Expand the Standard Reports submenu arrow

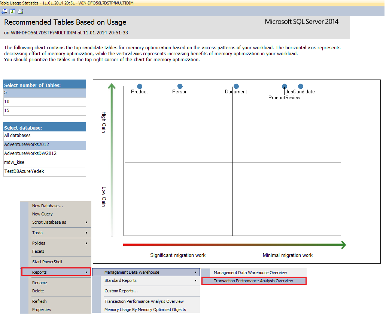195,280
